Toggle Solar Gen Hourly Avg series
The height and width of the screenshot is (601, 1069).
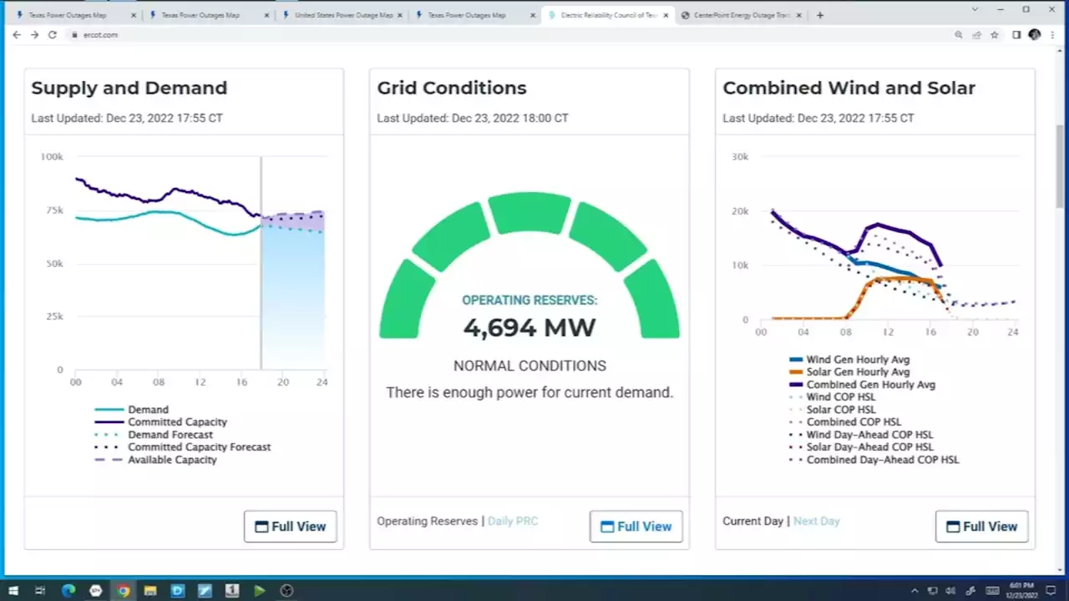coord(849,372)
